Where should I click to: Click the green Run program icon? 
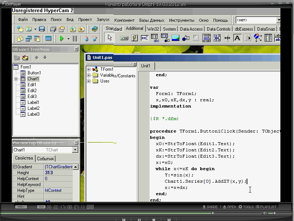coord(62,39)
